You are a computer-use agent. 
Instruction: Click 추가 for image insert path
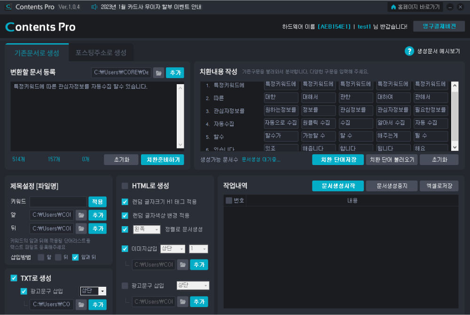point(199,265)
